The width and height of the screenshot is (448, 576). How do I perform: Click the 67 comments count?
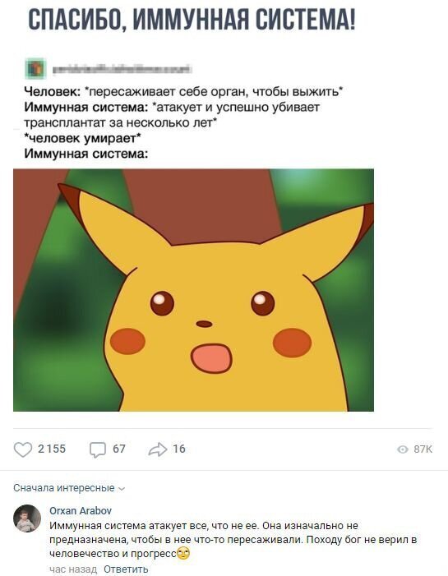119,449
